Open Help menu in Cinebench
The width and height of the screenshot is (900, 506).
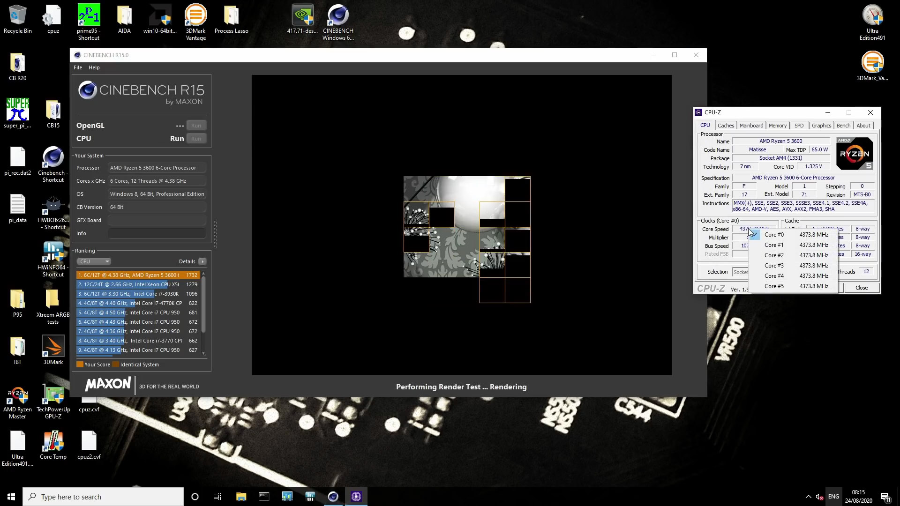tap(94, 67)
